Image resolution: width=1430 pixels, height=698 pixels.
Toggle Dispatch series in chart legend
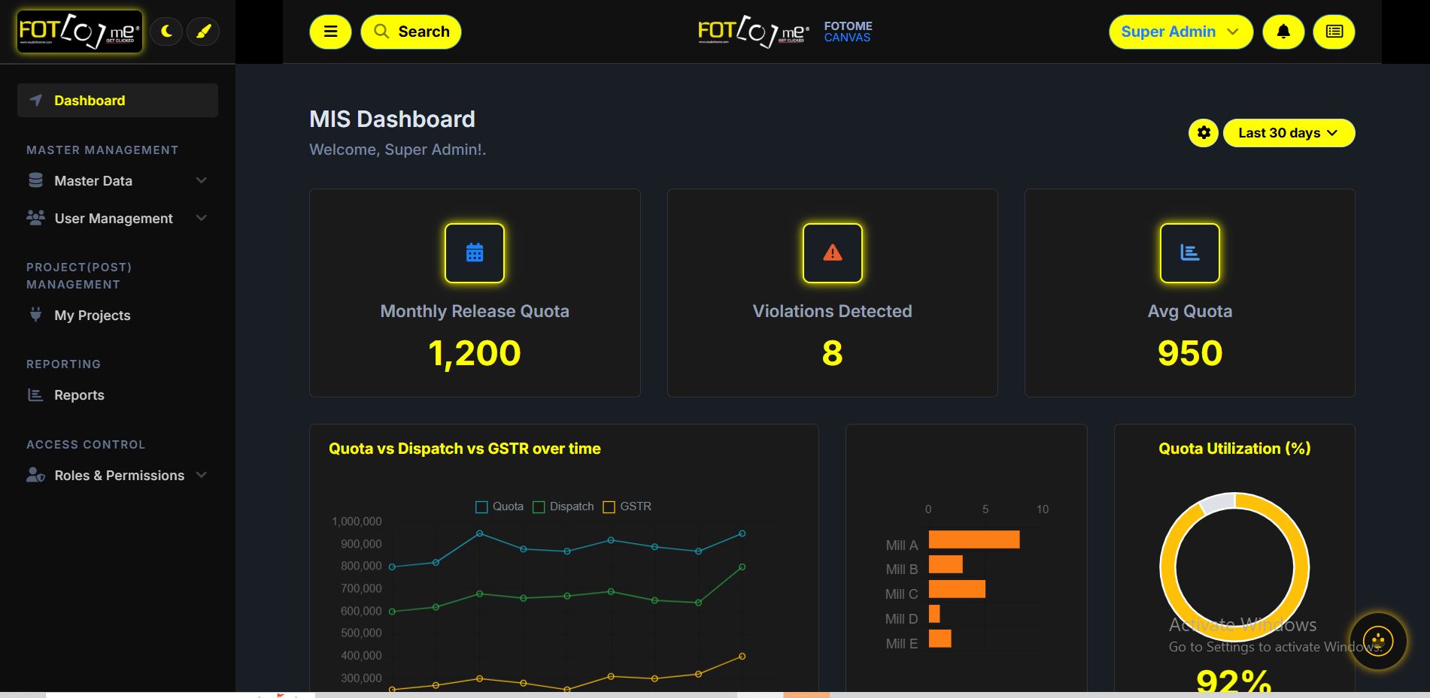coord(563,506)
